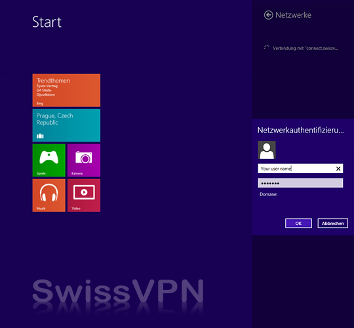
Task: Click the back arrow next to Netzwerke
Action: (268, 15)
